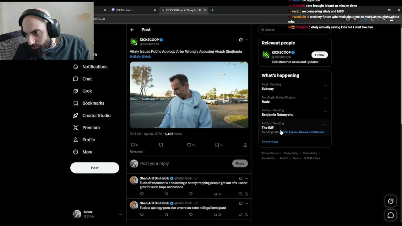
Task: Reply to the 'Fuck off scammer' comment
Action: tap(142, 194)
